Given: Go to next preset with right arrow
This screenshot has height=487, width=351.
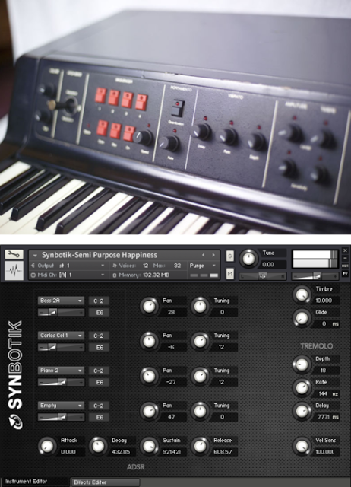Looking at the screenshot, I should 213,255.
